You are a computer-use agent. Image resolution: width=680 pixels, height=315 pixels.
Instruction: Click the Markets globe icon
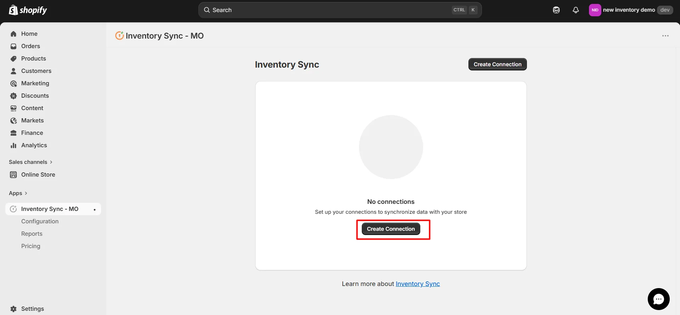click(x=13, y=121)
